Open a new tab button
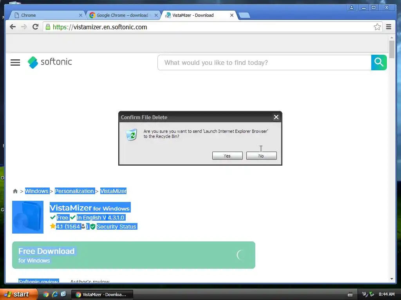 244,16
